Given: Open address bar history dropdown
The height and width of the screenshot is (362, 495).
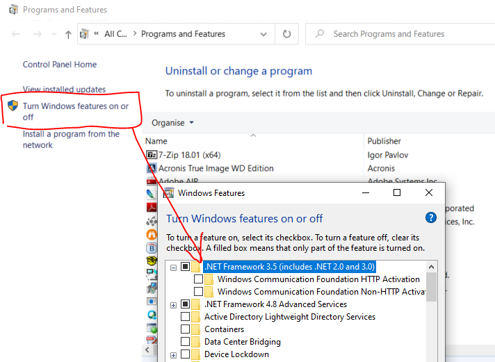Looking at the screenshot, I should [263, 34].
